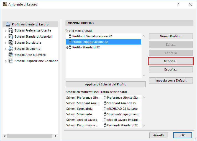Click Esporta to export the profile
Viewport: 197px width, 141px height.
point(171,69)
